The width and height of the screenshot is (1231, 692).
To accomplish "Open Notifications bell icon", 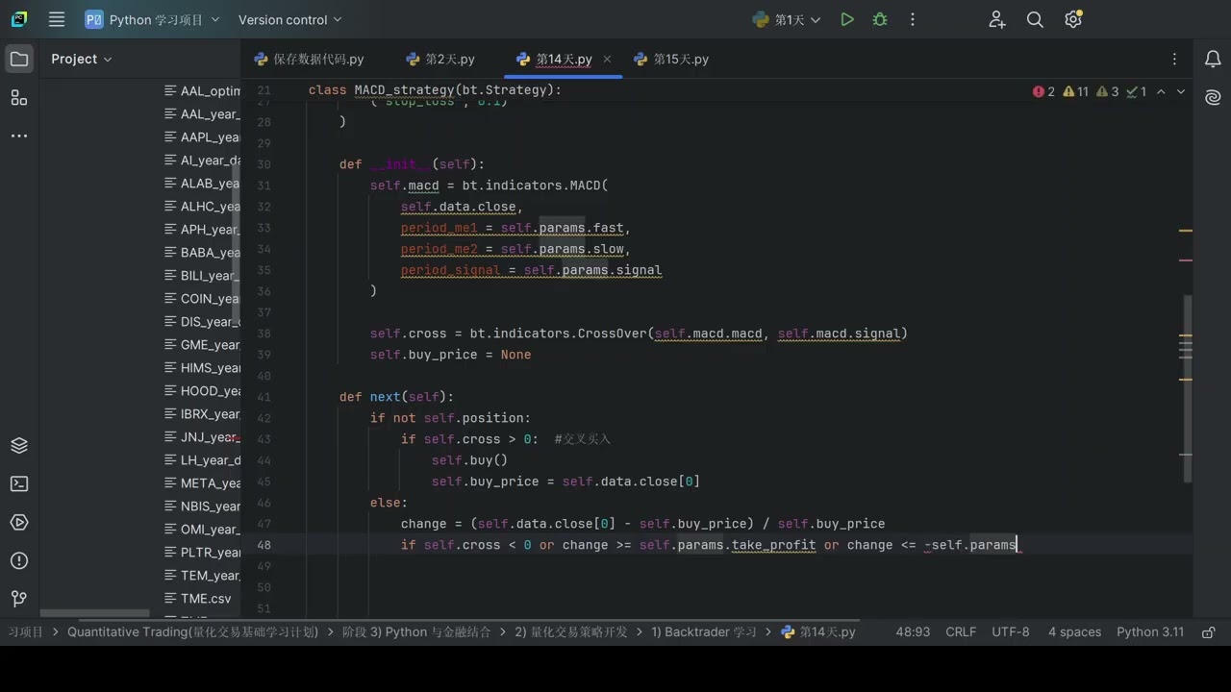I will click(x=1213, y=59).
